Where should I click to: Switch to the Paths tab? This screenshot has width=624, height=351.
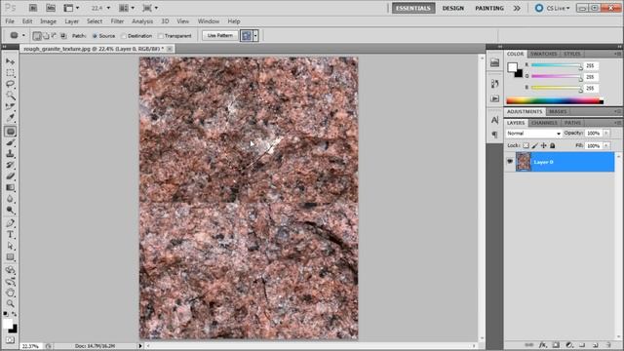pos(572,123)
